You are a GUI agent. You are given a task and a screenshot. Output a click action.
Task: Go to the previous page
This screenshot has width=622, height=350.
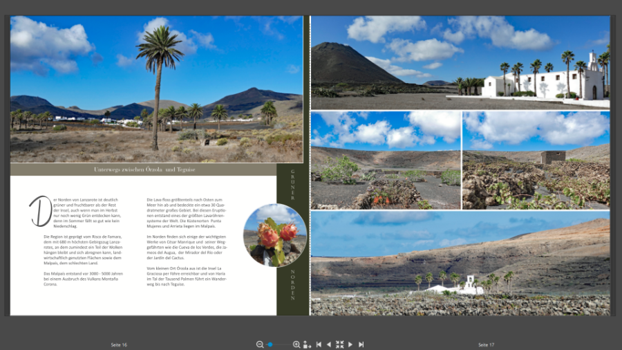point(329,344)
